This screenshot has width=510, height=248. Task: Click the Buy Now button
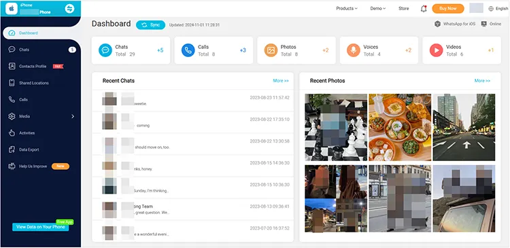(x=448, y=8)
